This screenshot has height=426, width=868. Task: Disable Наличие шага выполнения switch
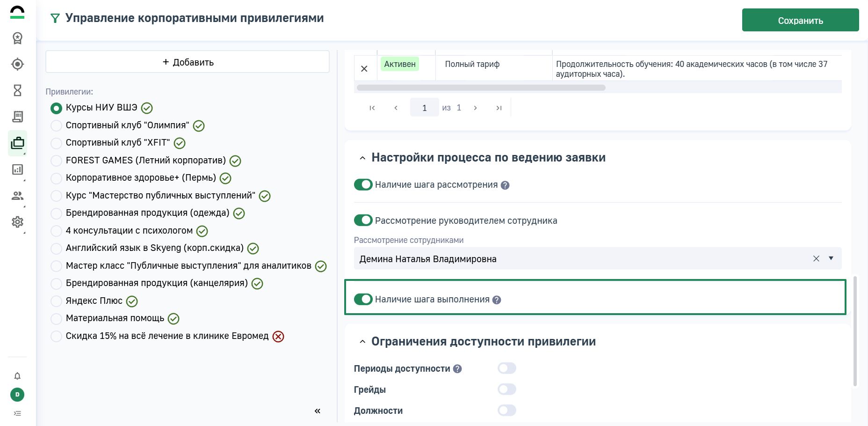[363, 299]
